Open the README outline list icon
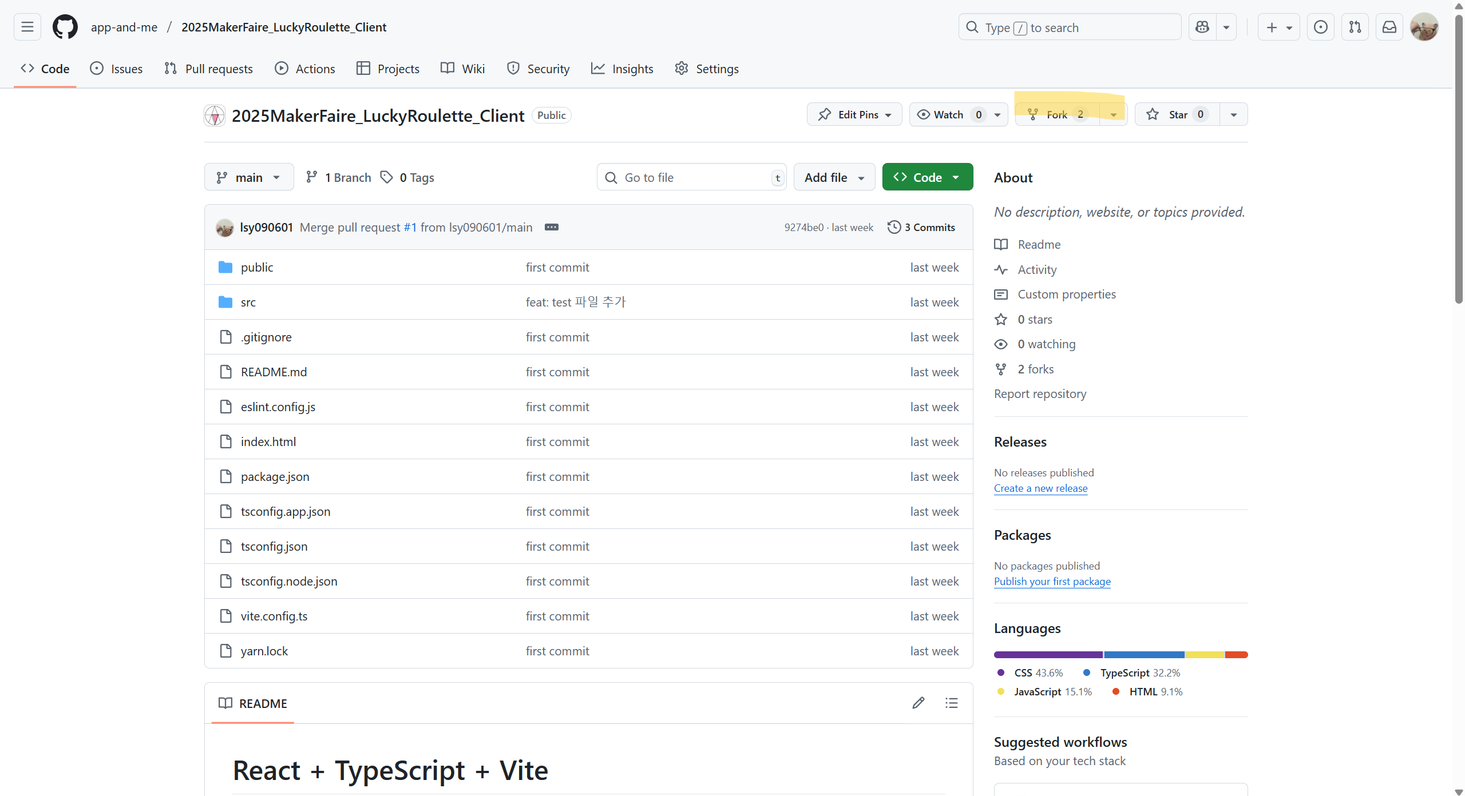Image resolution: width=1465 pixels, height=796 pixels. pyautogui.click(x=951, y=703)
